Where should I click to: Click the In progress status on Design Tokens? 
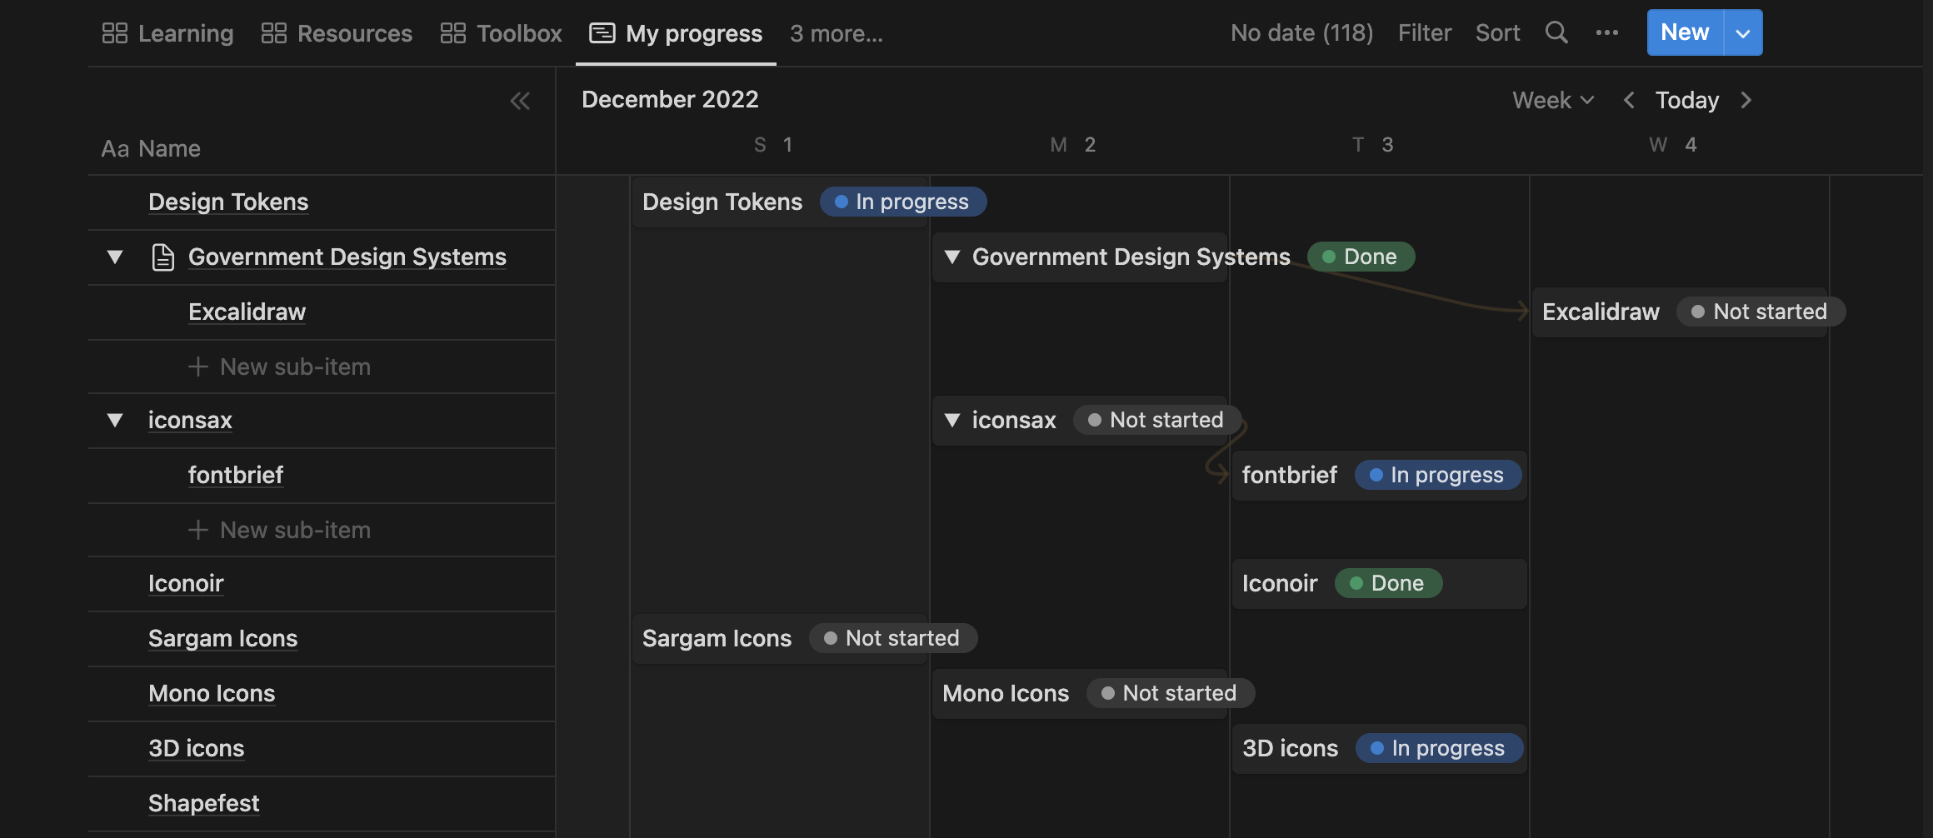(903, 202)
